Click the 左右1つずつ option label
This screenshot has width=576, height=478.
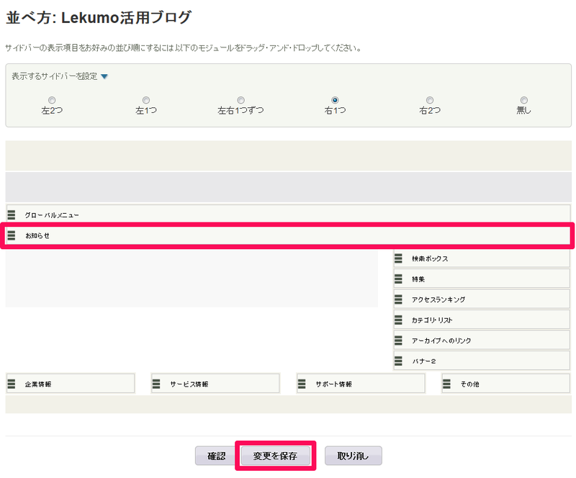240,110
